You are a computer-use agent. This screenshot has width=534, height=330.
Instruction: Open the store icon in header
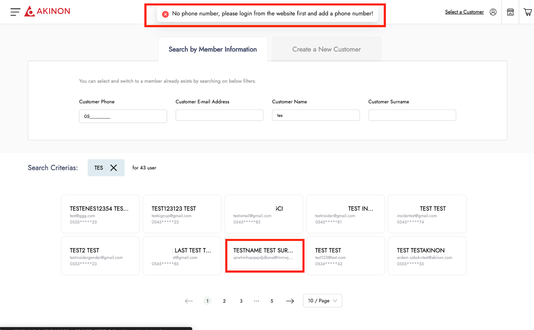click(510, 12)
